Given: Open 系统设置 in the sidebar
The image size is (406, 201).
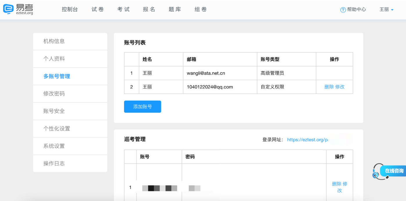Looking at the screenshot, I should pos(70,146).
